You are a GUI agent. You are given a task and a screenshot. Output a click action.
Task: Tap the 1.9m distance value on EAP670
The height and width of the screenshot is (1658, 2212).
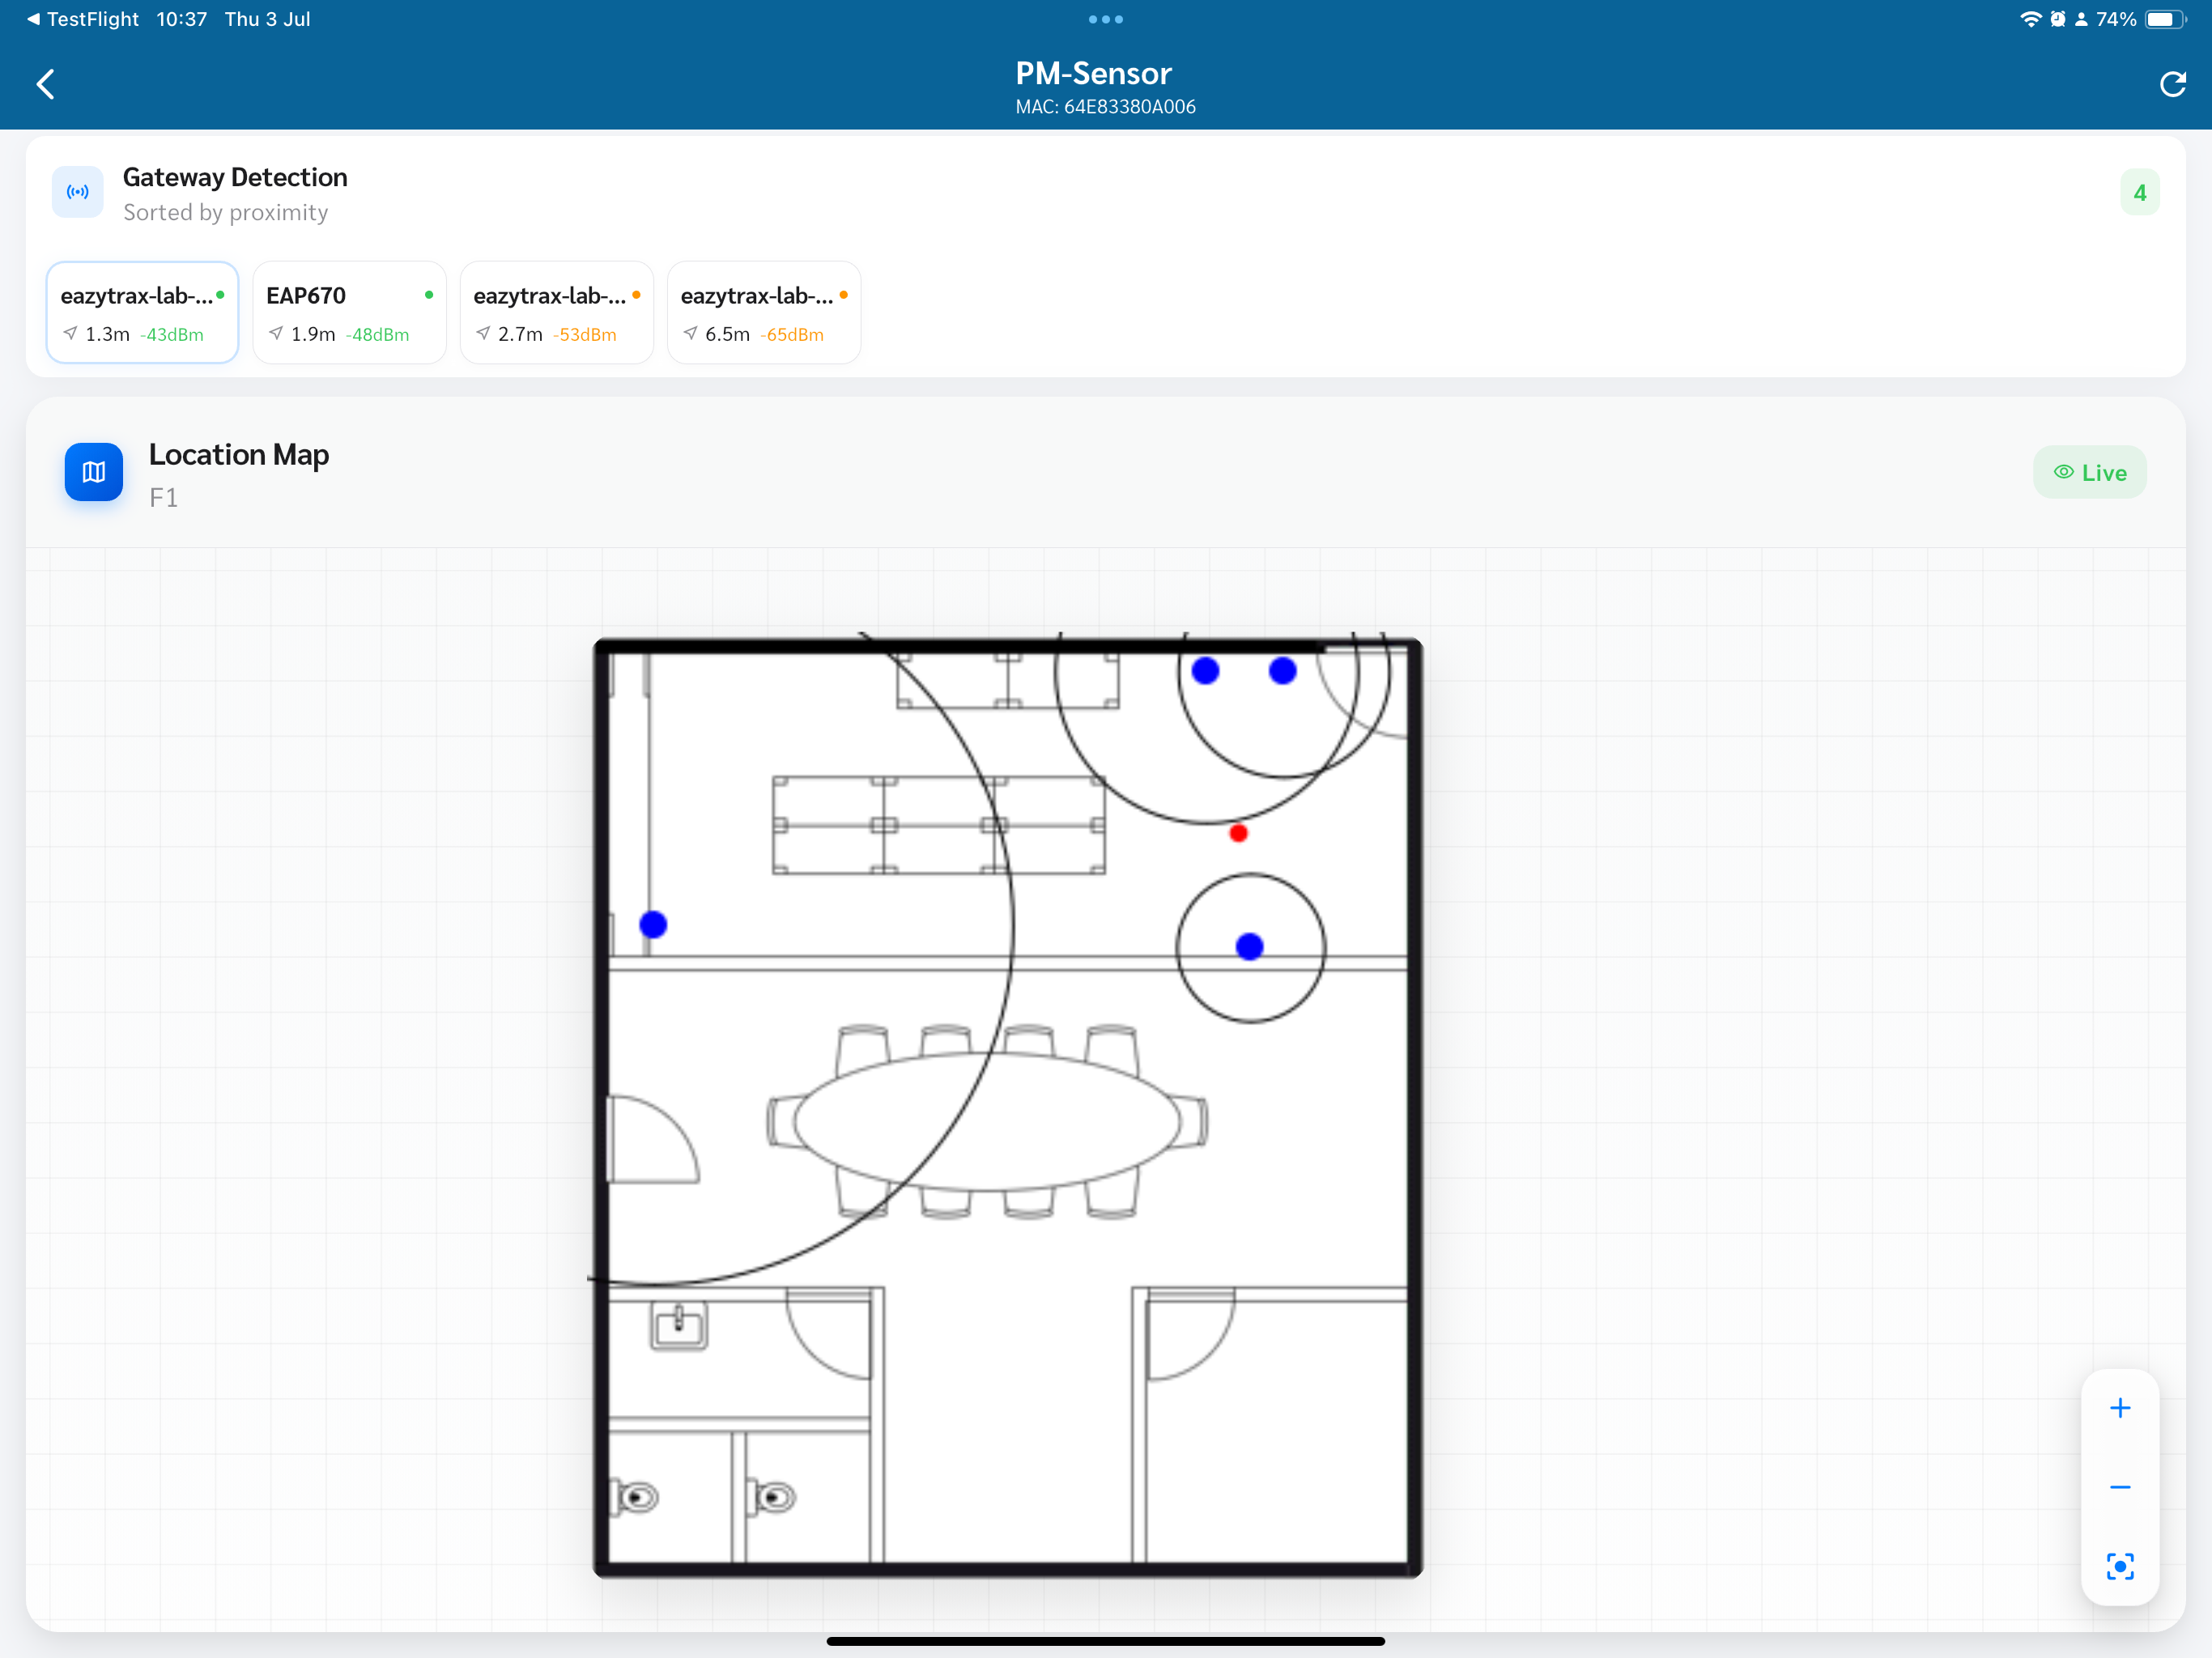click(313, 334)
